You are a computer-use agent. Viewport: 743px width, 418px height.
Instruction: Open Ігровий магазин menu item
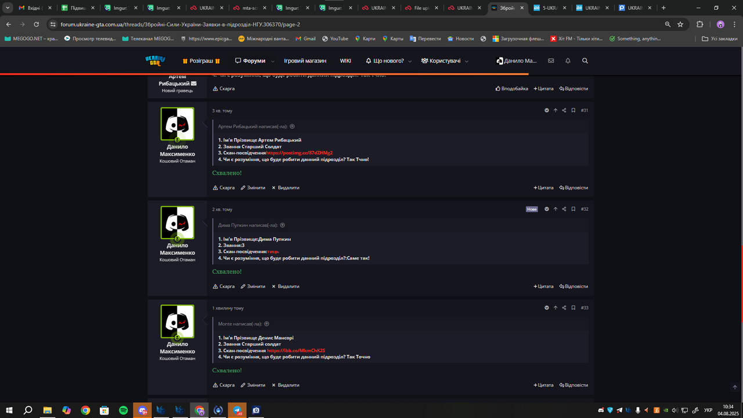coord(305,61)
